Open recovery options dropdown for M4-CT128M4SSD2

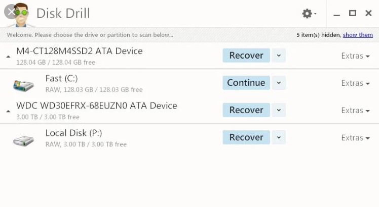point(279,56)
